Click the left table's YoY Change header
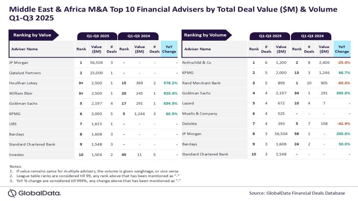The width and height of the screenshot is (358, 201). 169,49
